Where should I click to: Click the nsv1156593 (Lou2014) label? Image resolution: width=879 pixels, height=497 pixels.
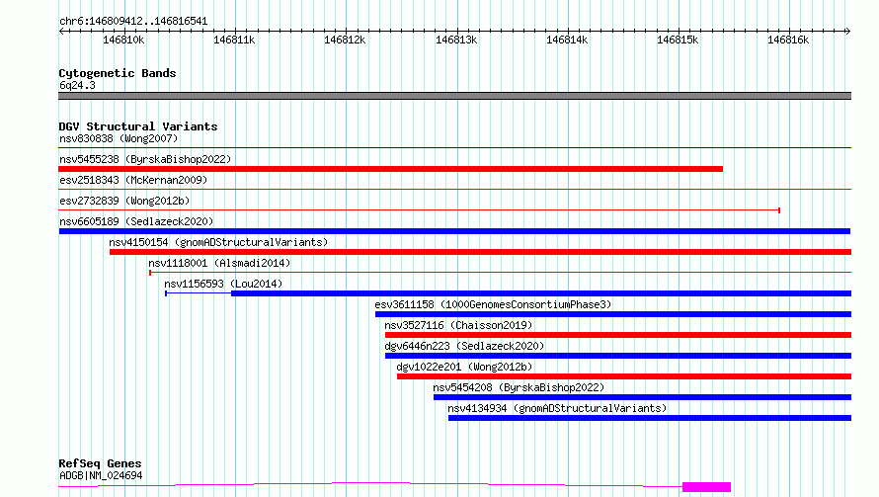[223, 284]
